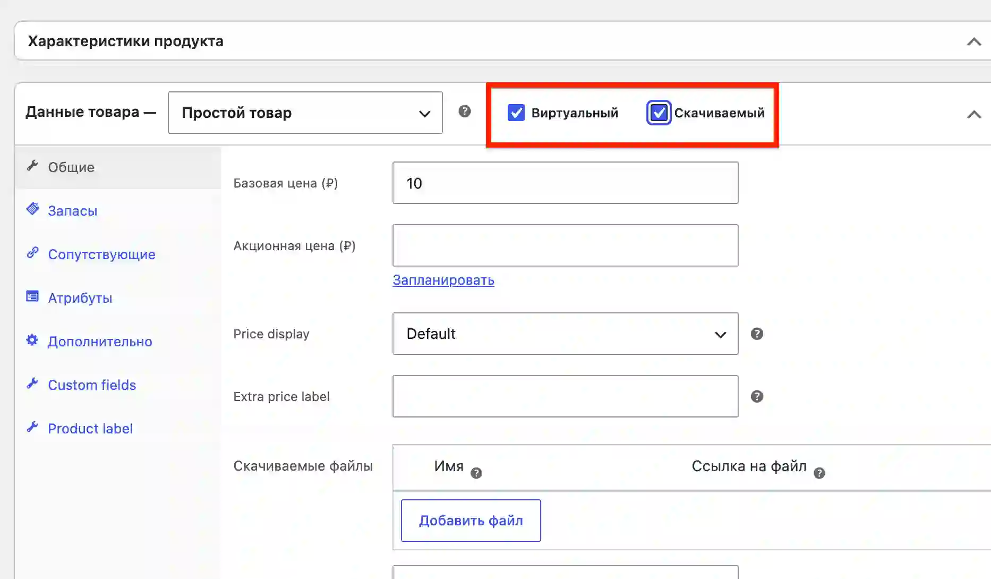Screen dimensions: 991x579
Task: Open the Price display Default dropdown
Action: coord(566,334)
